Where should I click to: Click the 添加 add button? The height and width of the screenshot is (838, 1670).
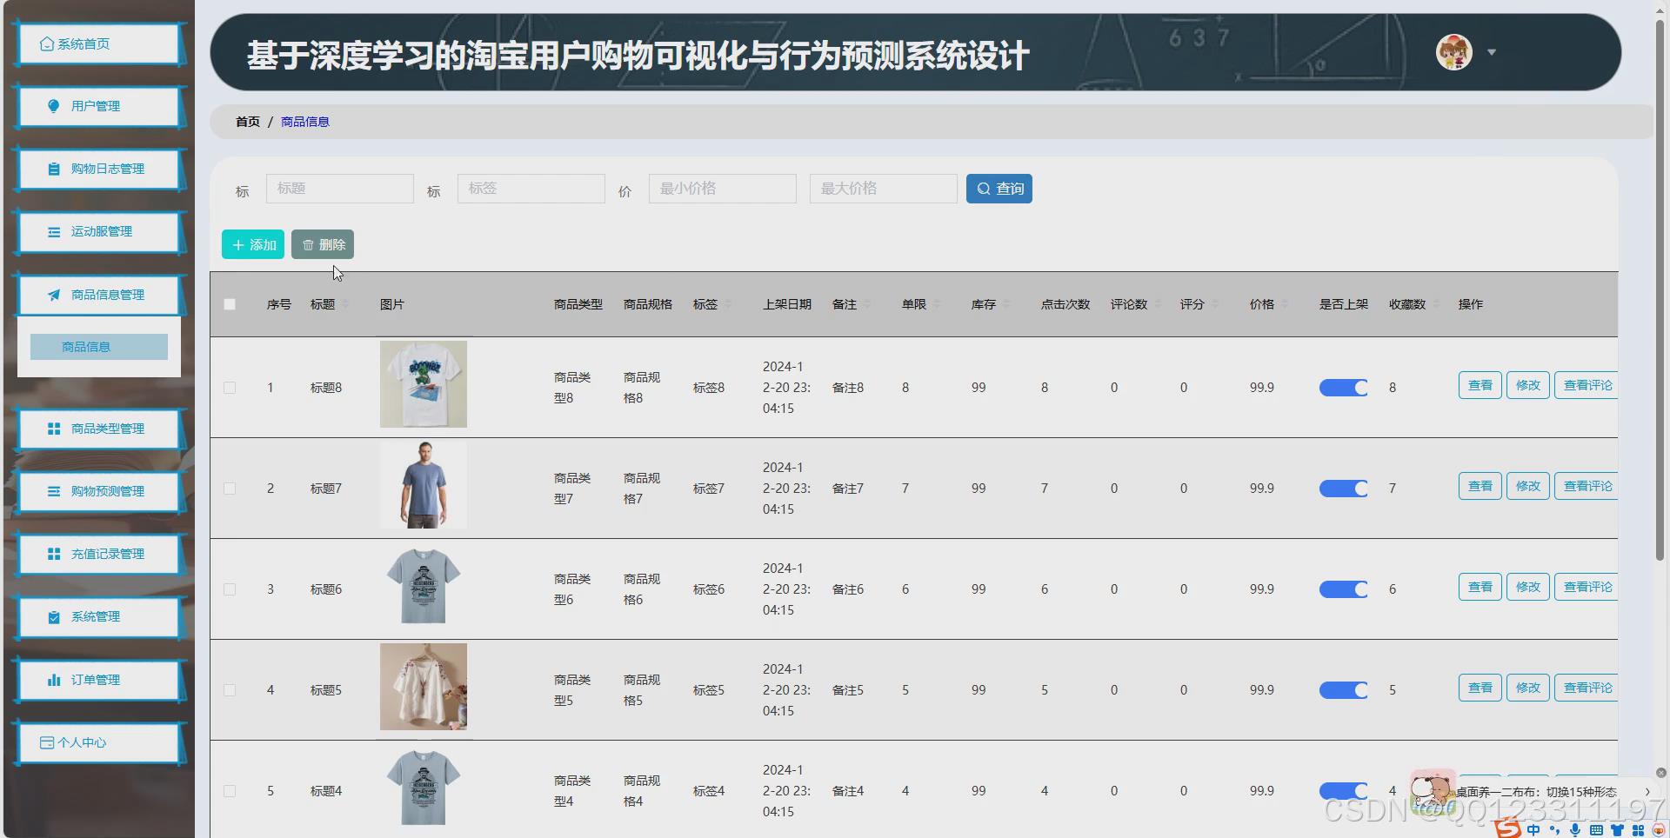[x=253, y=244]
